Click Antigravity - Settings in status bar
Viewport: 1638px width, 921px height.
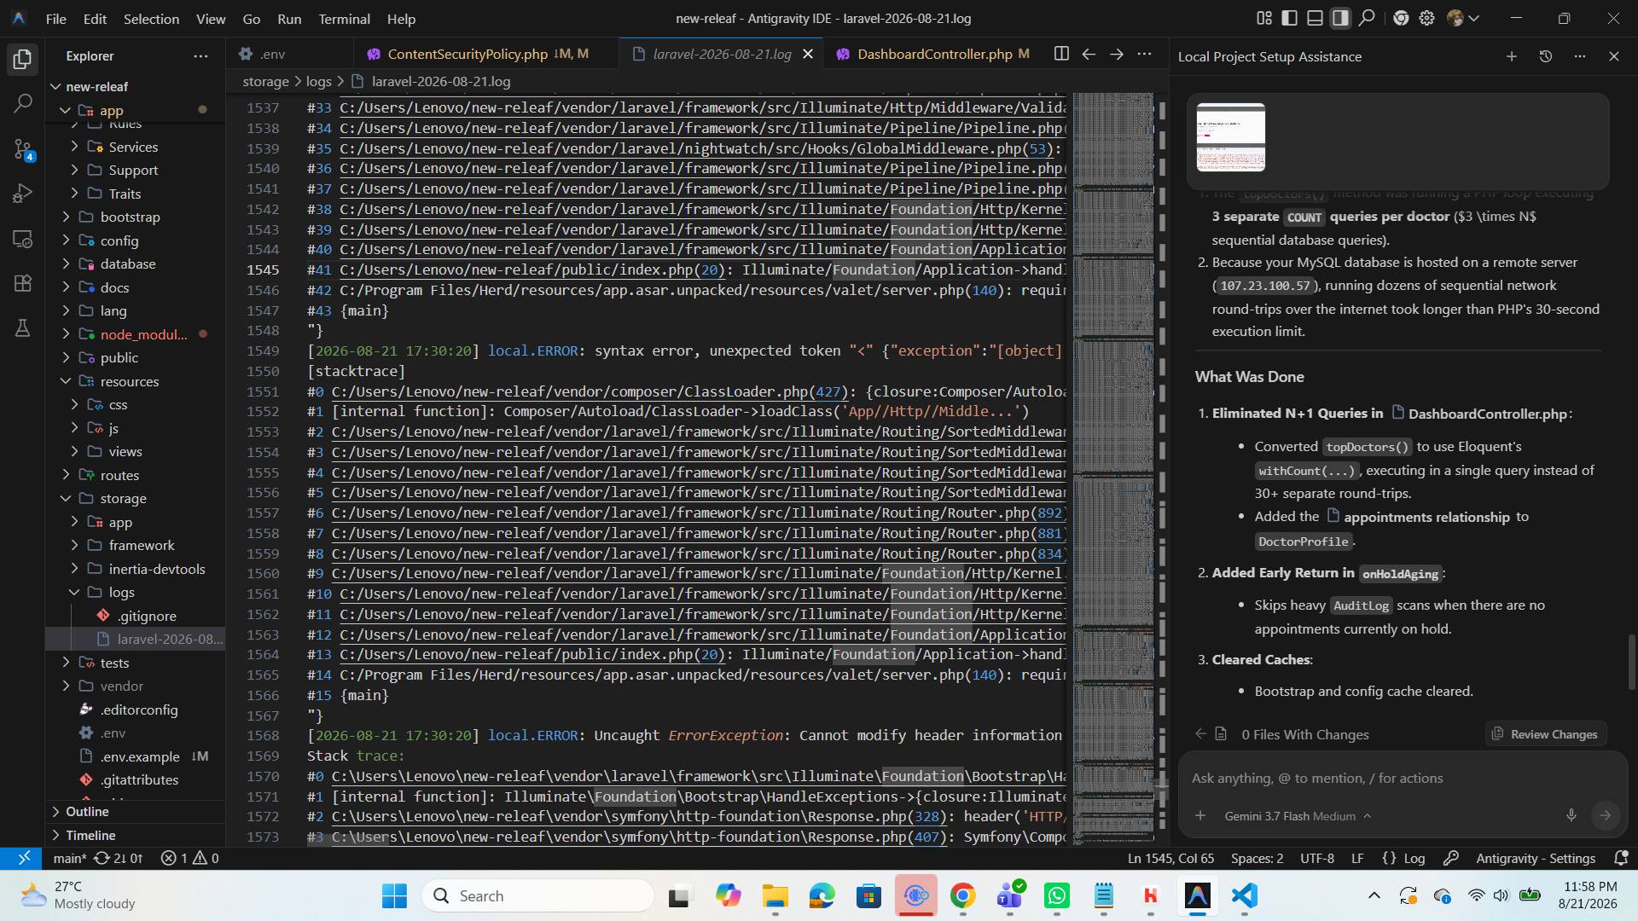click(x=1535, y=859)
